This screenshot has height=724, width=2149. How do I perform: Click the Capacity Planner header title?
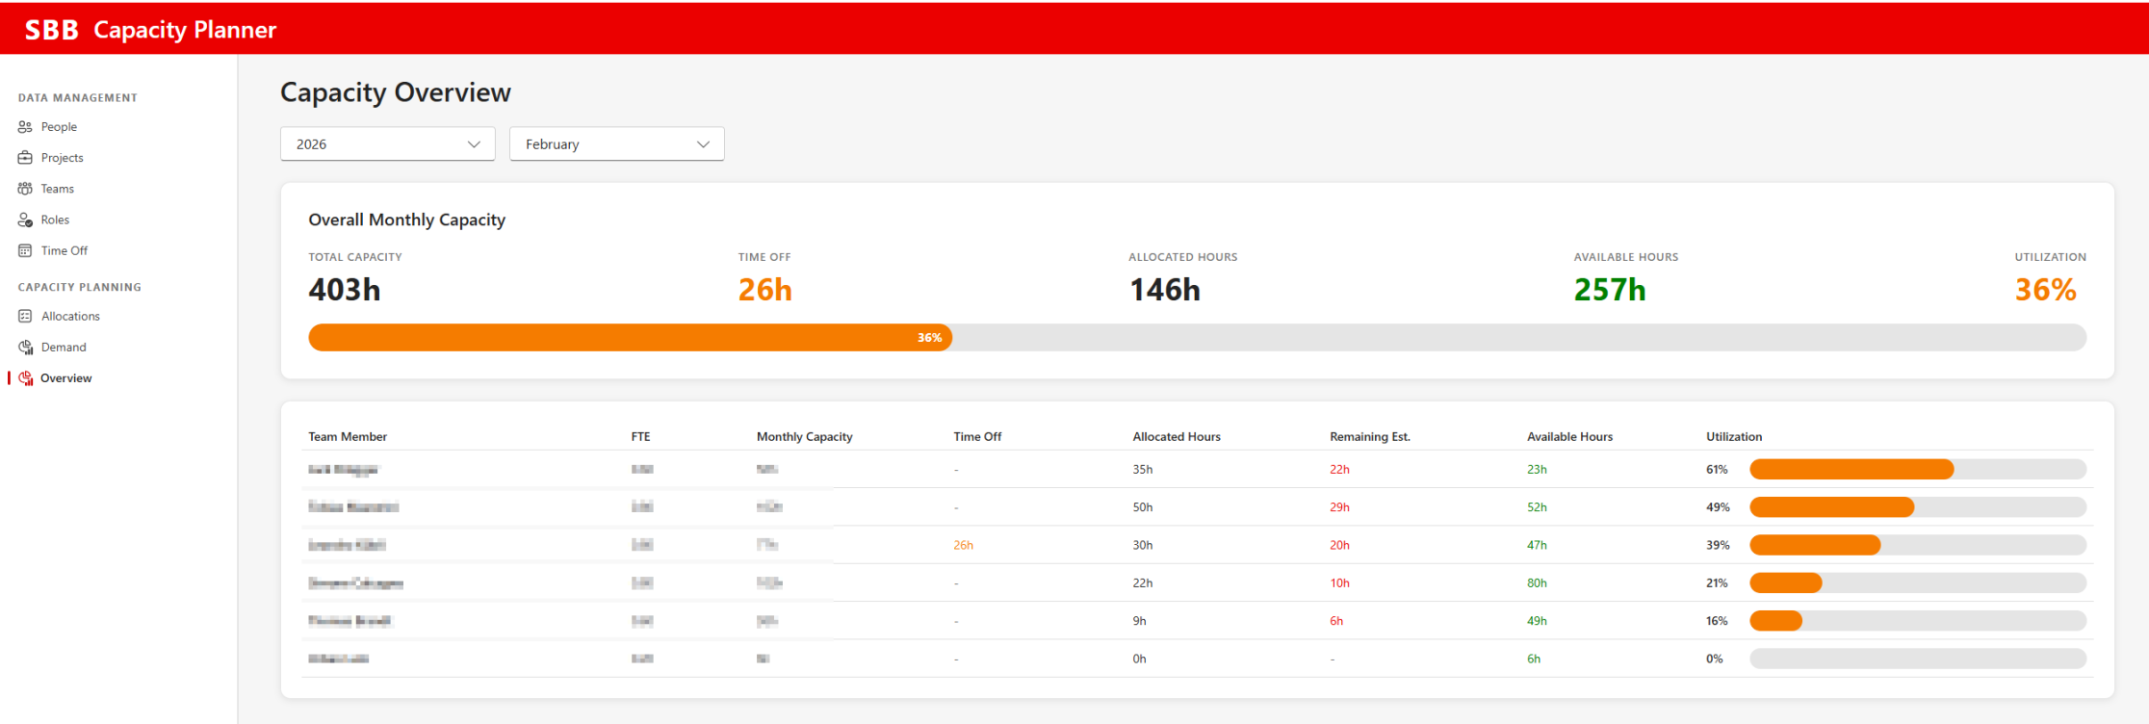pos(185,30)
